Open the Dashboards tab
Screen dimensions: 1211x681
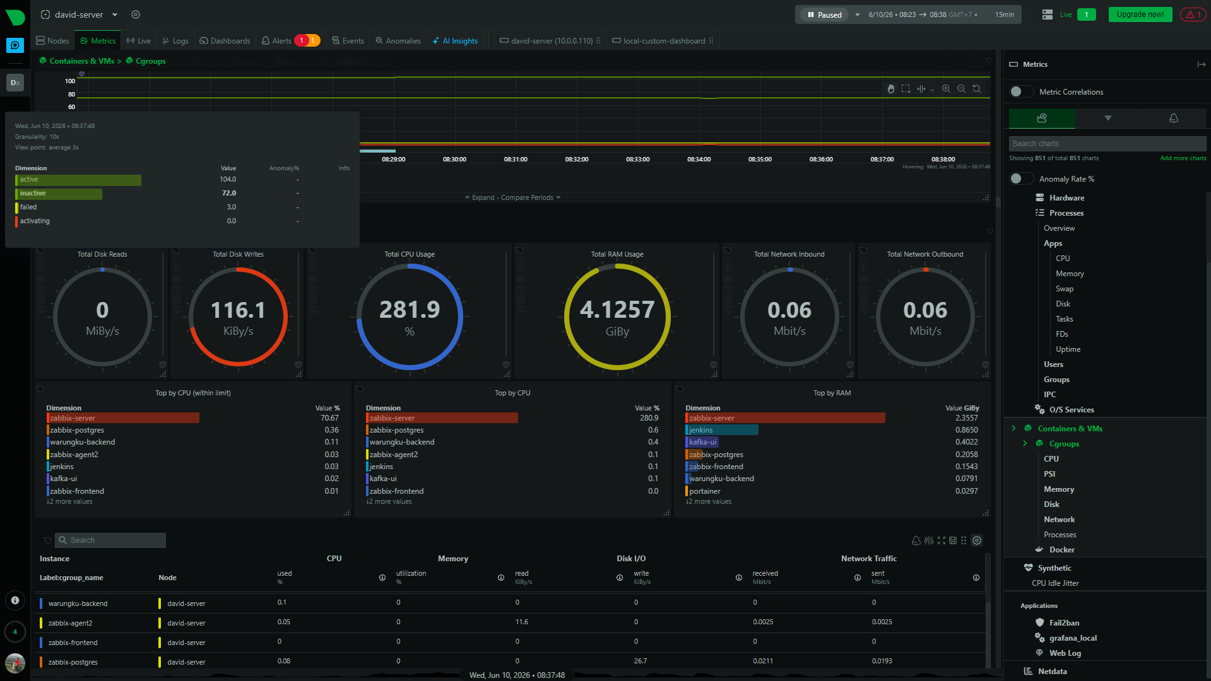[x=225, y=40]
